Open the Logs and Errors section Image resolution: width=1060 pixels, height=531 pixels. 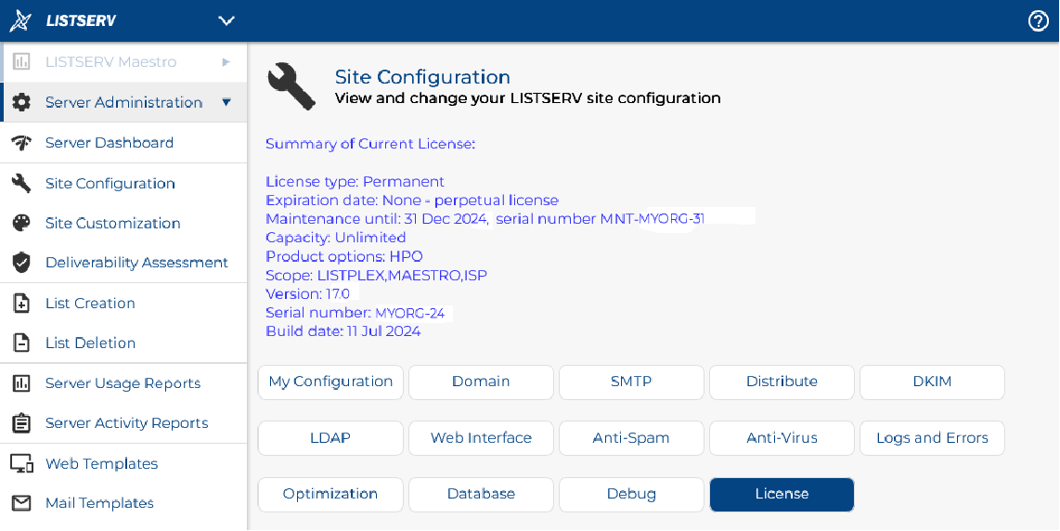(932, 438)
